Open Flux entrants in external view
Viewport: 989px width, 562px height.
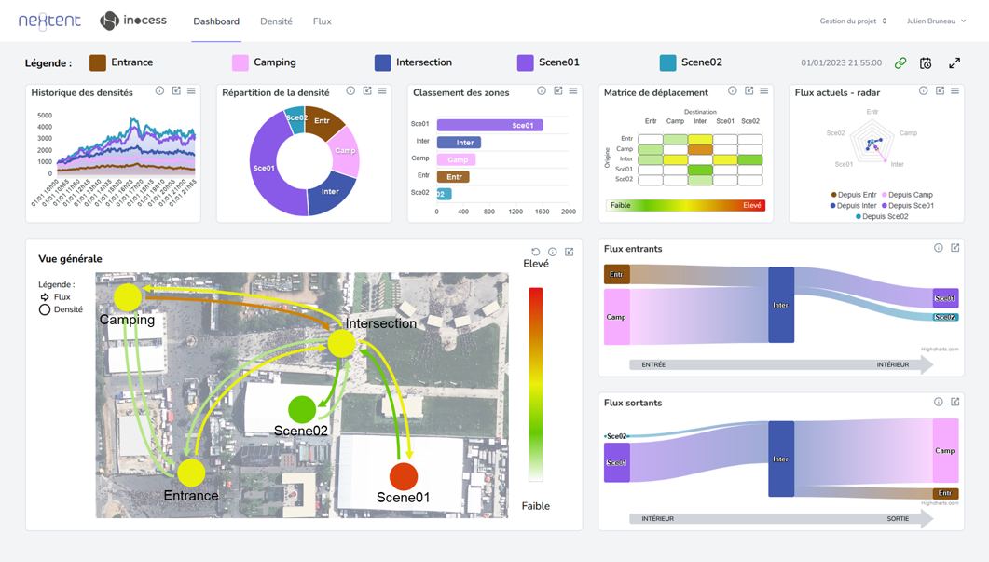[955, 248]
